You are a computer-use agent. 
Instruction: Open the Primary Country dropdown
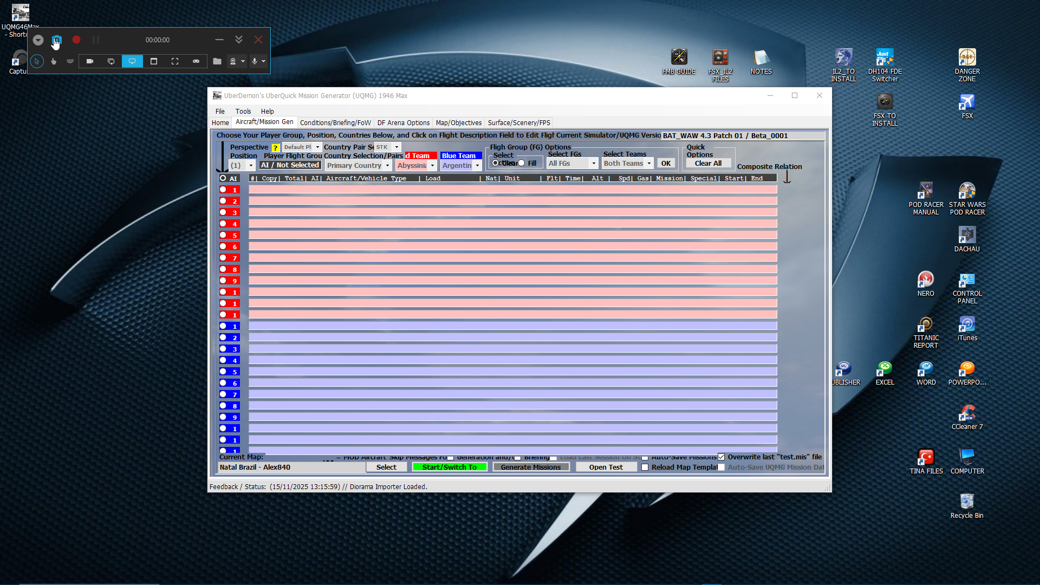coord(387,166)
